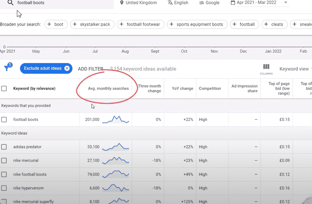Click the adidas predator trend sparkline
312x204 pixels.
point(116,147)
